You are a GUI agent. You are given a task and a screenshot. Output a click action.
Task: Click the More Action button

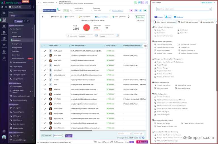tap(58, 136)
